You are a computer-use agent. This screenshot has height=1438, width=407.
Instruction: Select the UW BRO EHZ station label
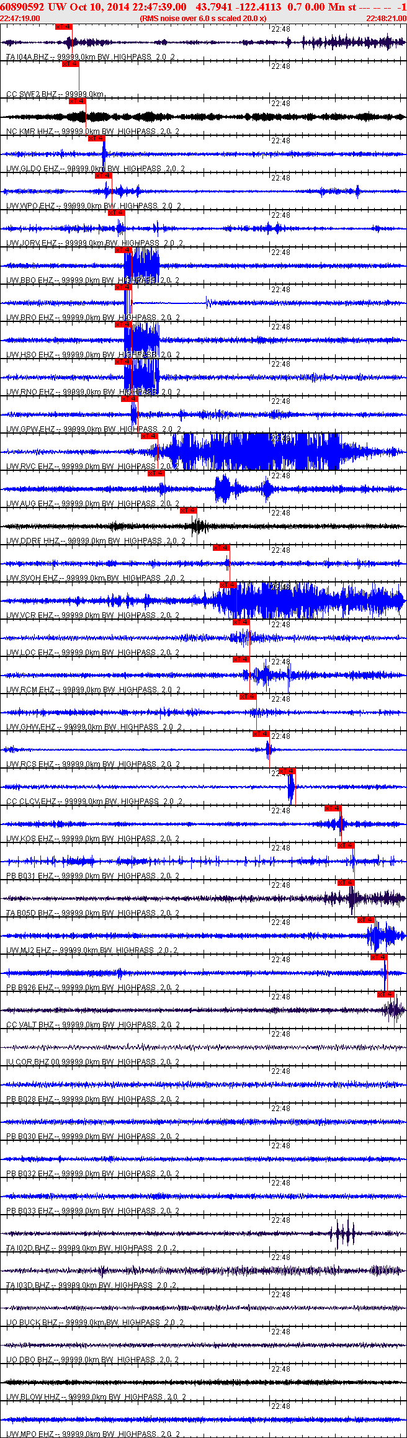pos(30,318)
